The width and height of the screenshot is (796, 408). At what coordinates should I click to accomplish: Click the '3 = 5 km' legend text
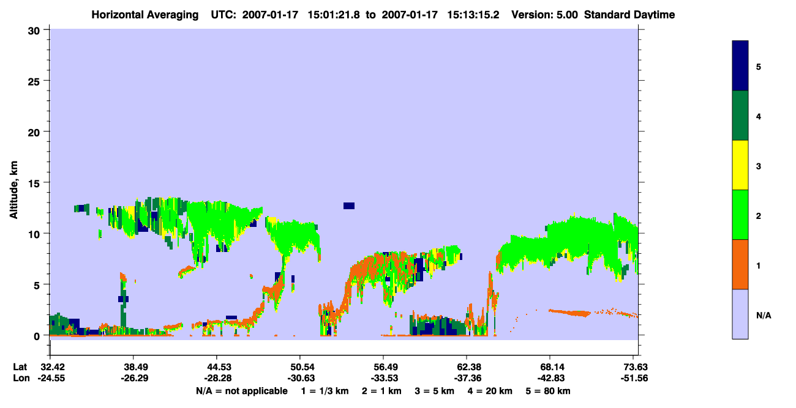click(435, 391)
